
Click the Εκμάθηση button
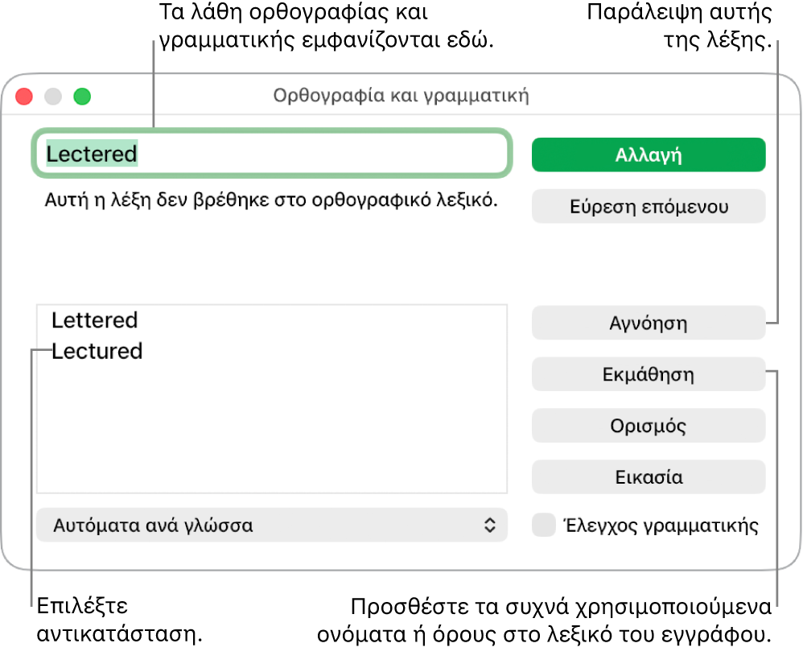coord(649,374)
